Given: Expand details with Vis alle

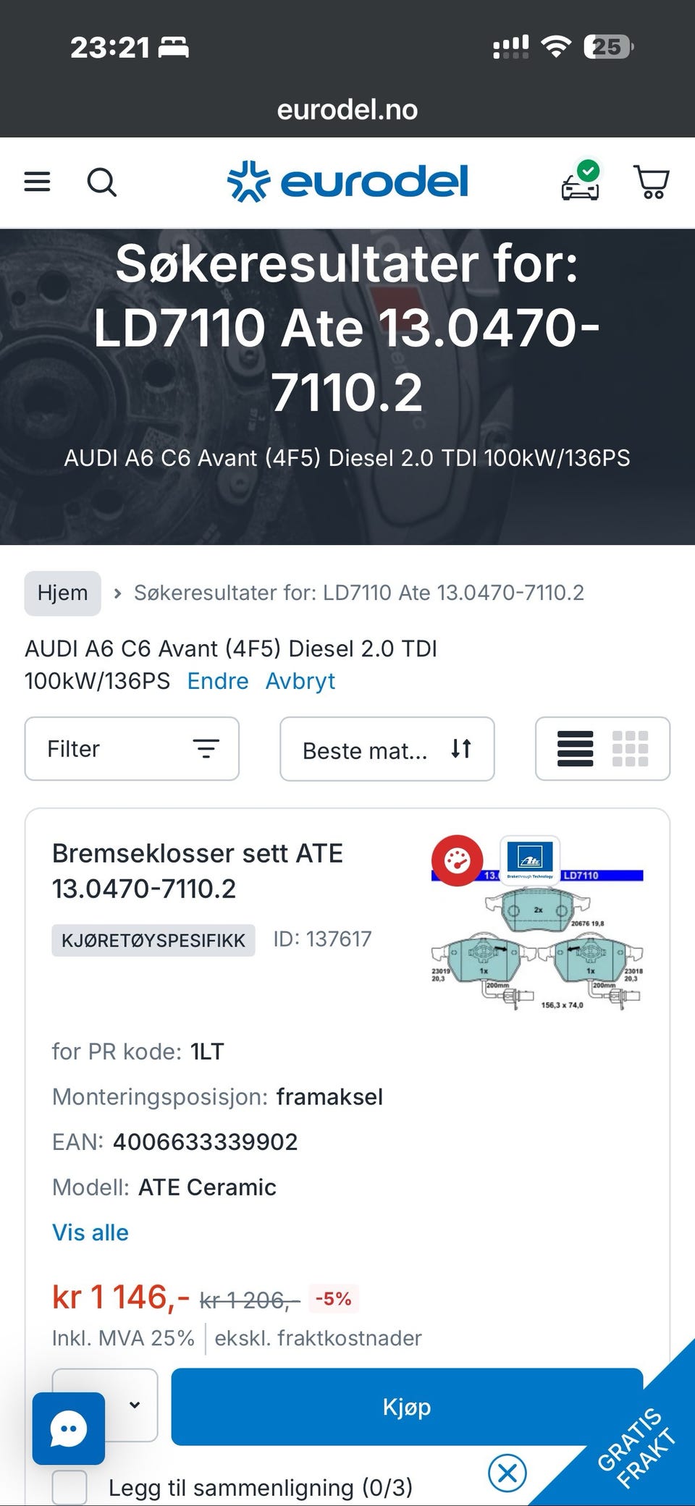Looking at the screenshot, I should pyautogui.click(x=90, y=1232).
